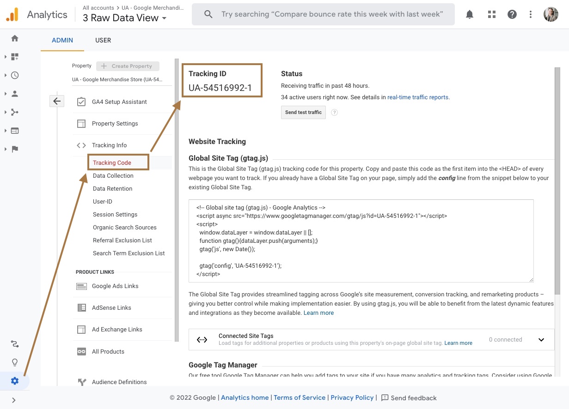The image size is (569, 409).
Task: Click the Conversions flag icon
Action: pos(14,149)
